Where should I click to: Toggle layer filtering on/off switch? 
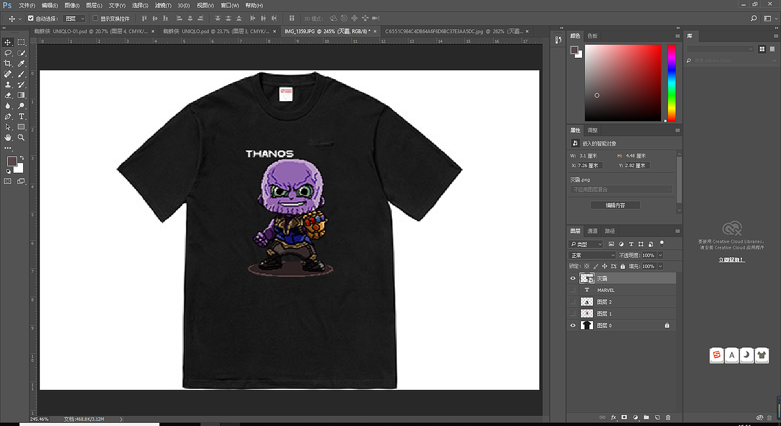click(x=661, y=243)
